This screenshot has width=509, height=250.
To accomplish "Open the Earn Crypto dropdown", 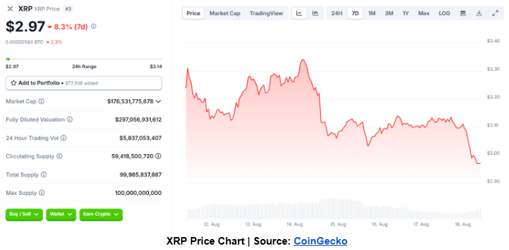I will click(x=101, y=215).
